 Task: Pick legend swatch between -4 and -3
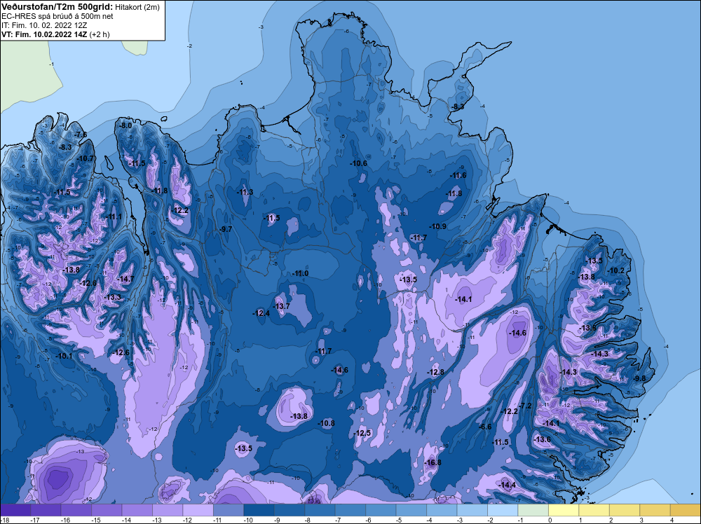point(442,510)
